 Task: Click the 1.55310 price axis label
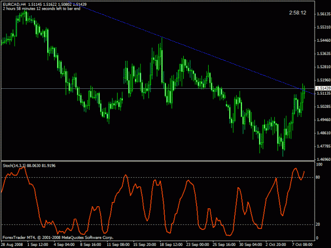(324, 27)
